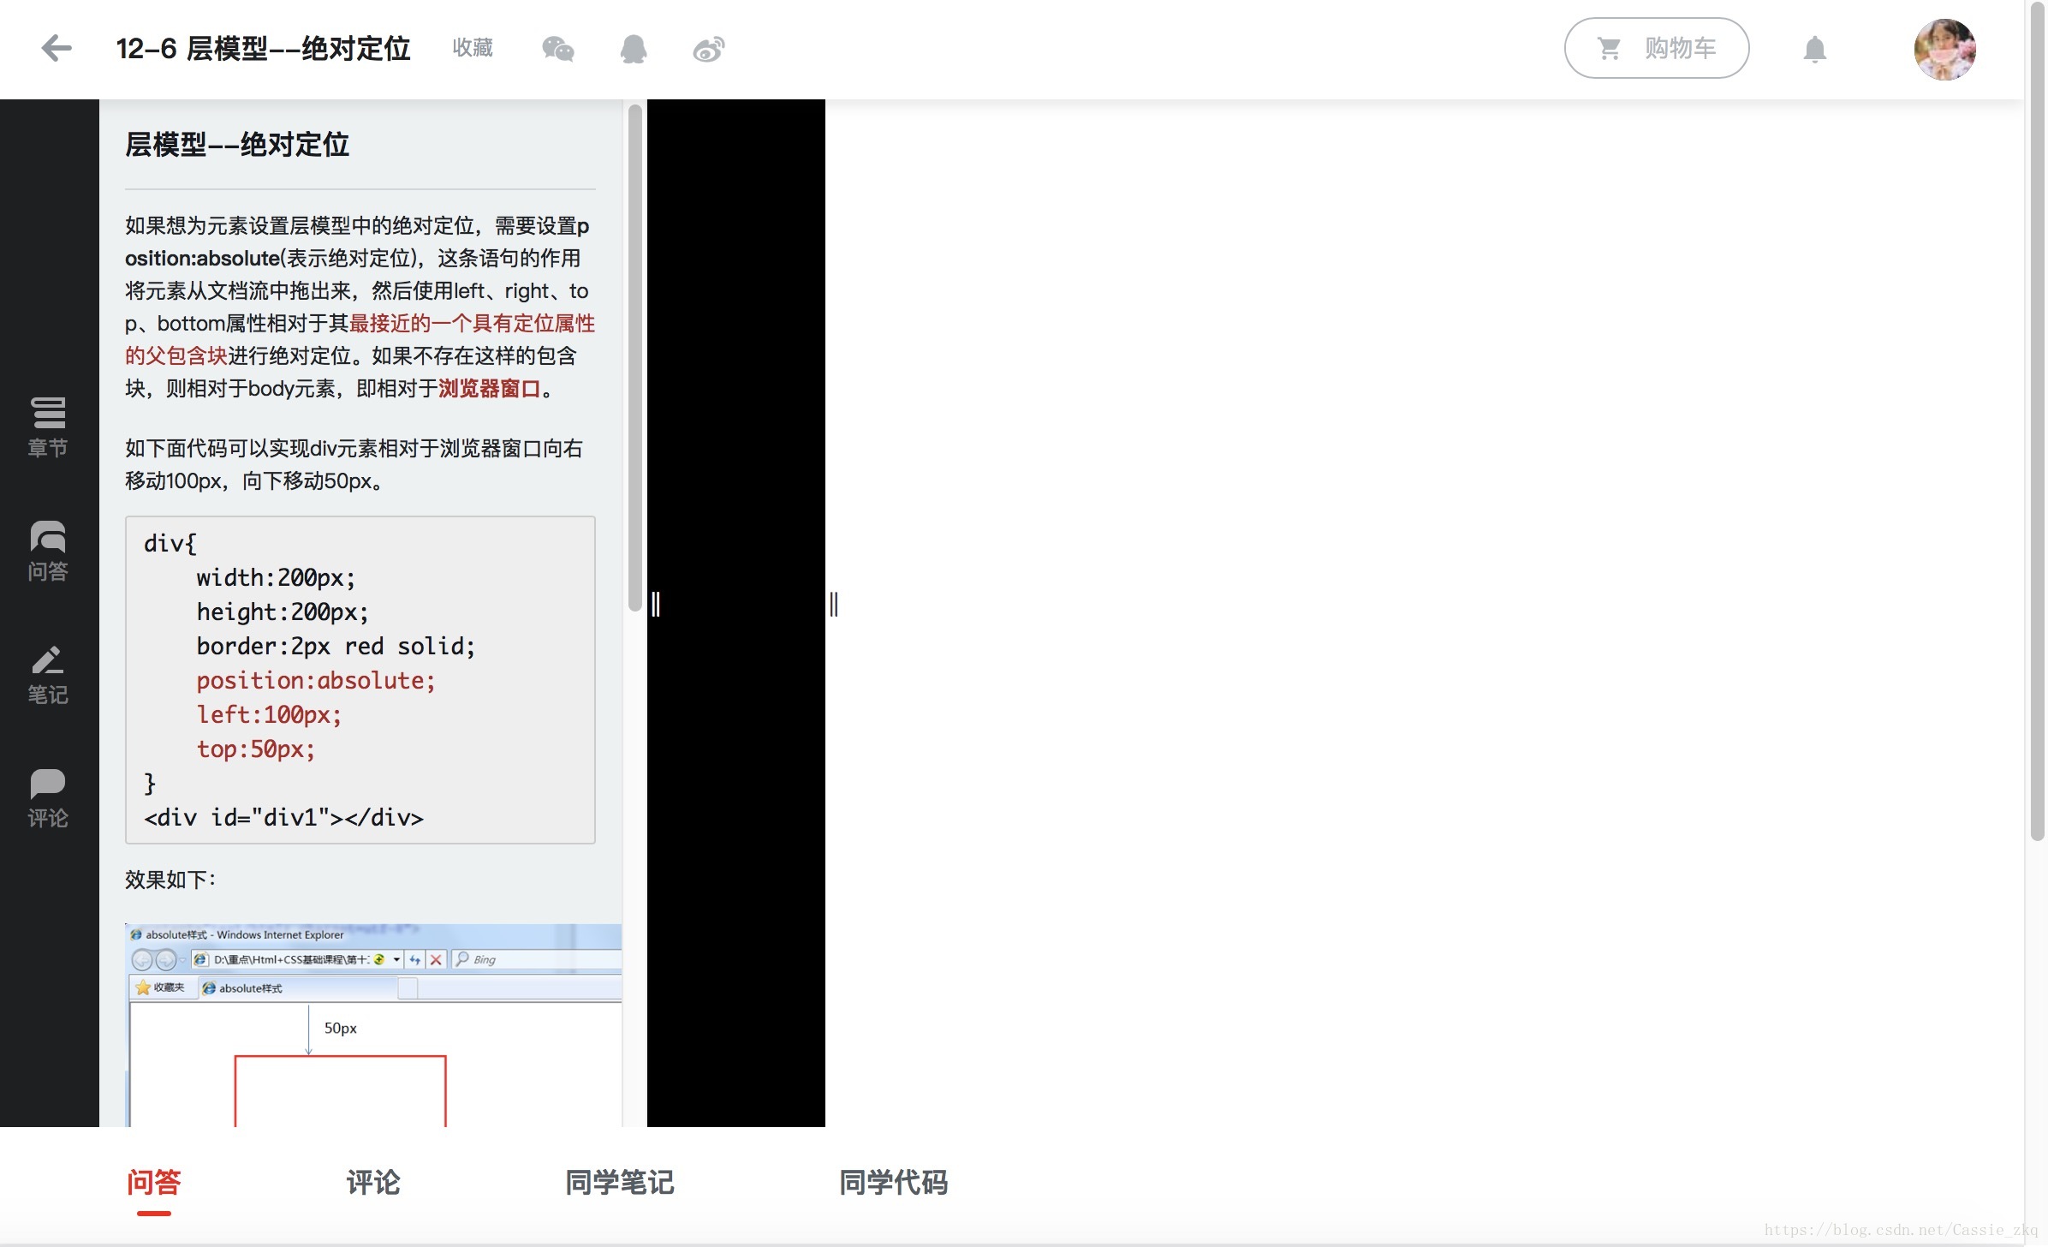Viewport: 2048px width, 1247px height.
Task: Switch to the bottom 评论 tab
Action: coord(373,1183)
